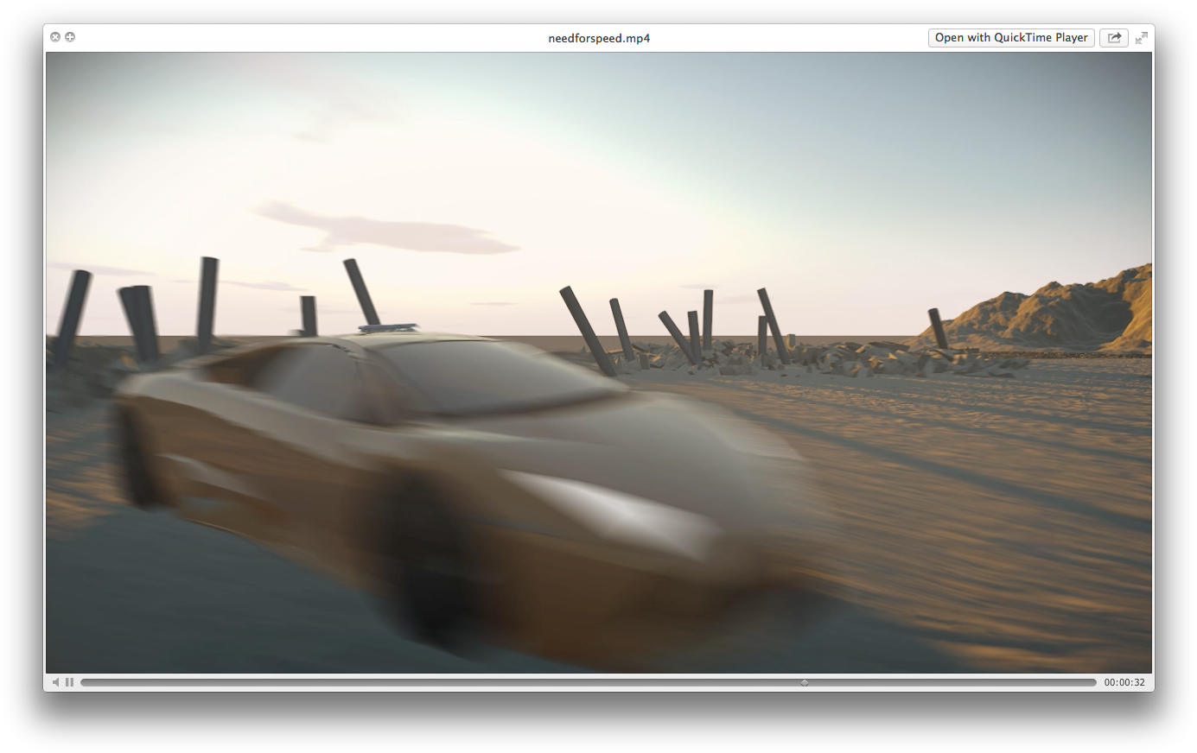The height and width of the screenshot is (753, 1197).
Task: Reveal share destinations for needforspeed.mp4
Action: tap(1114, 37)
